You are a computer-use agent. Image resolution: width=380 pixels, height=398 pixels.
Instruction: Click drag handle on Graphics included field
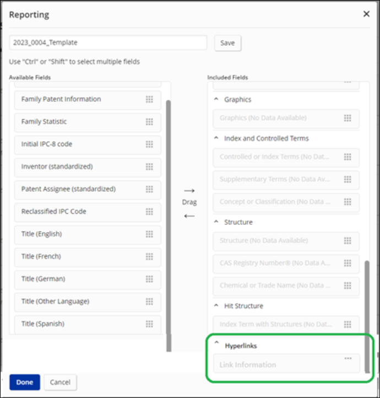pos(348,118)
